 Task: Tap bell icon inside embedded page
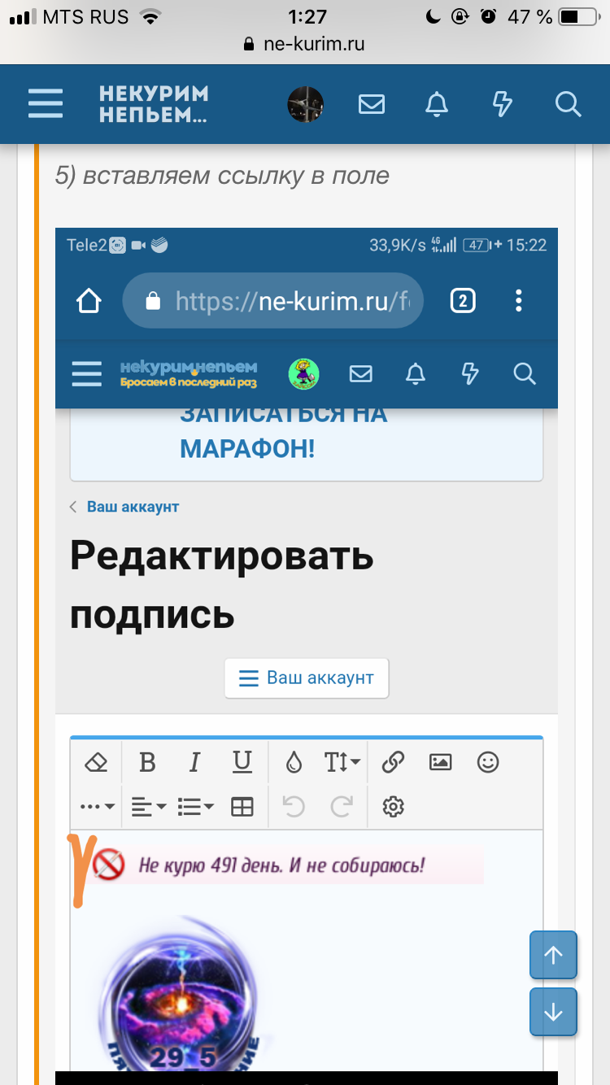[416, 373]
